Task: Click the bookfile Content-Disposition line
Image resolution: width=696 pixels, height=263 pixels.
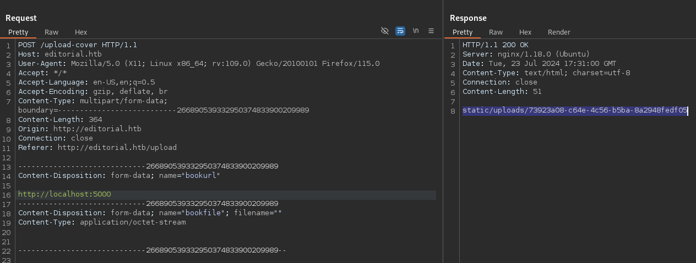Action: tap(150, 213)
